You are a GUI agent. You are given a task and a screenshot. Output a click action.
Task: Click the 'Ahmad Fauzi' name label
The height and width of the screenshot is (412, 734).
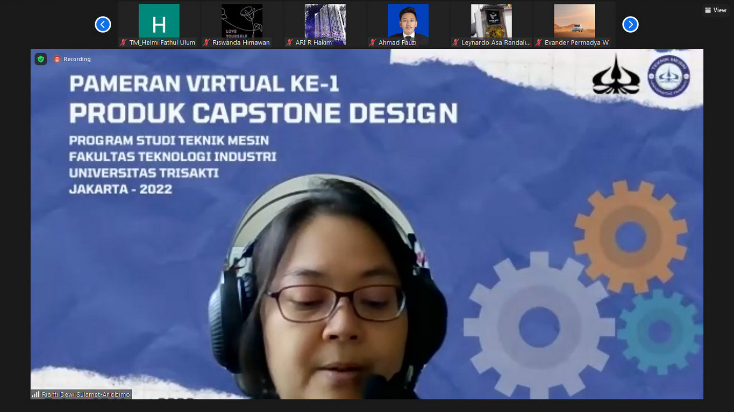(397, 42)
